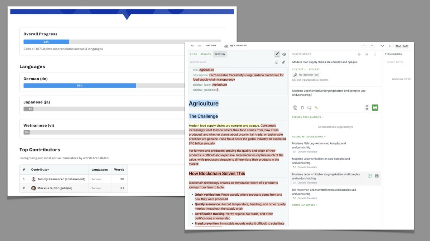
Task: Click How Blockchain Solves This heading
Action: (217, 174)
